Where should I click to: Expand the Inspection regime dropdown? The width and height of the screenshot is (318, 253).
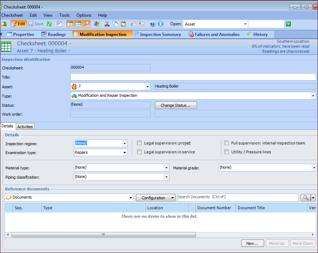125,143
